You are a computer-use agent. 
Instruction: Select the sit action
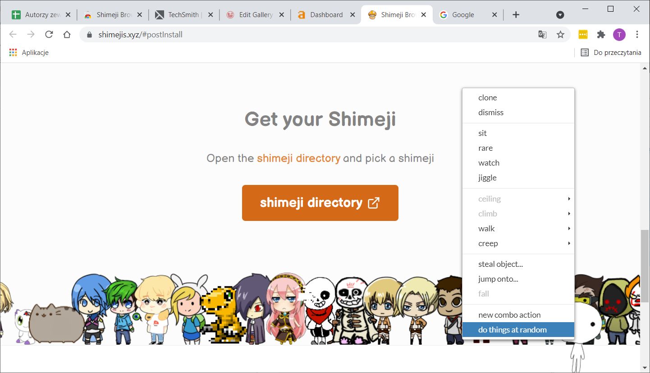[x=518, y=133]
